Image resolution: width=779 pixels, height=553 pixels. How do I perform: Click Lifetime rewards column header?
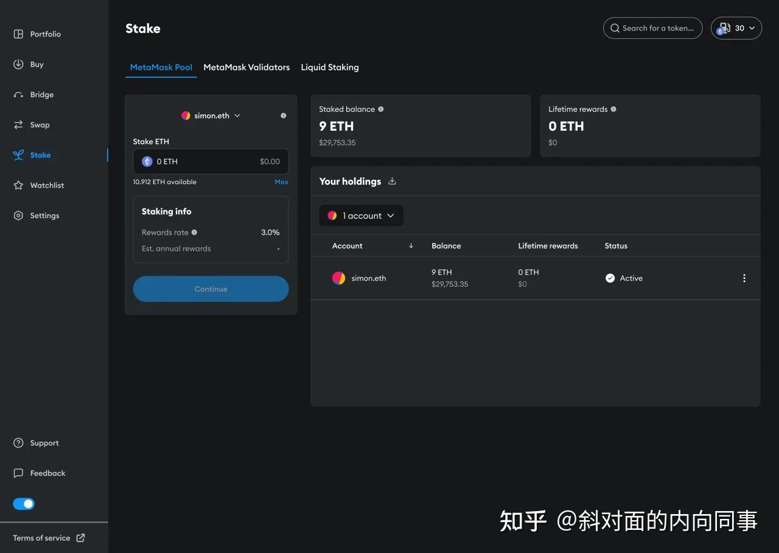(548, 246)
